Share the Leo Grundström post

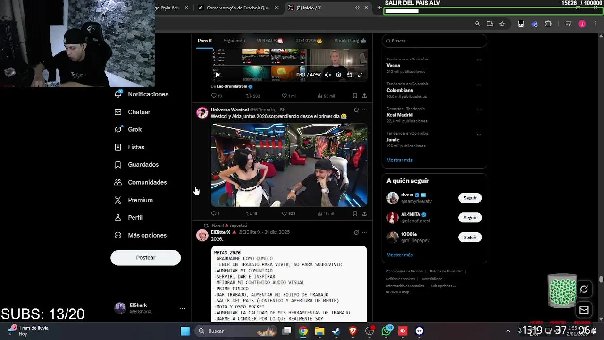(364, 96)
